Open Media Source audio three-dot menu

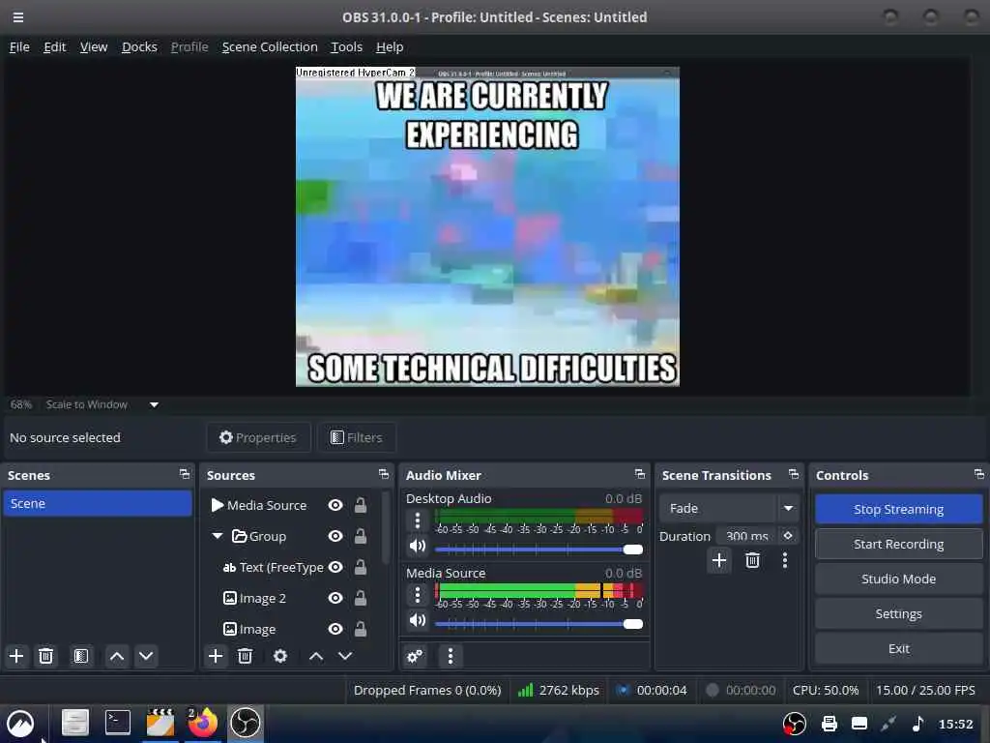(418, 595)
